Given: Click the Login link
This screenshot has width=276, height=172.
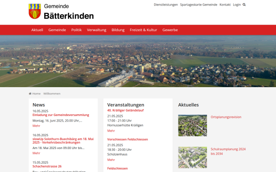Looking at the screenshot, I should pyautogui.click(x=237, y=5).
